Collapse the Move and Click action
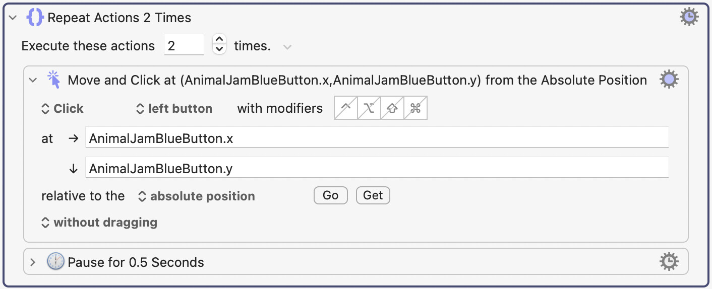 (33, 80)
